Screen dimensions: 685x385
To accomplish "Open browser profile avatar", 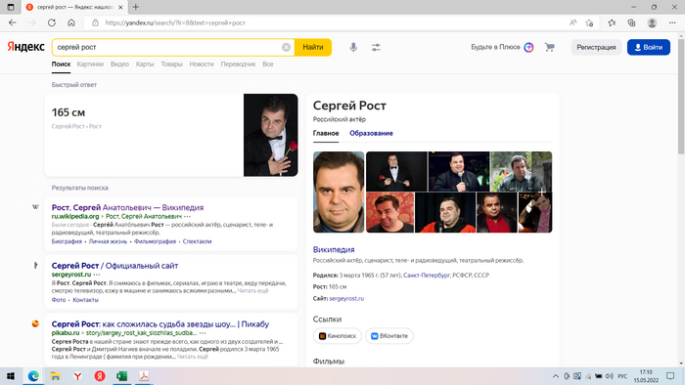I will click(652, 22).
